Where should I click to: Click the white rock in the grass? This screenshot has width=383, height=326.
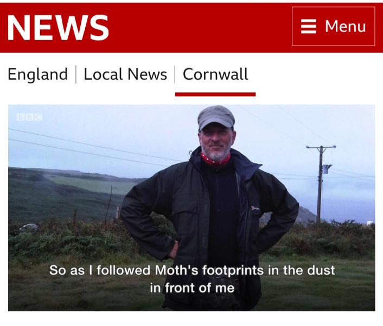[30, 227]
